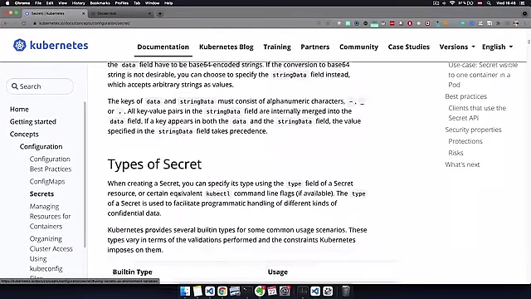Screen dimensions: 531x299
Task: Expand the Versions dropdown
Action: point(457,47)
